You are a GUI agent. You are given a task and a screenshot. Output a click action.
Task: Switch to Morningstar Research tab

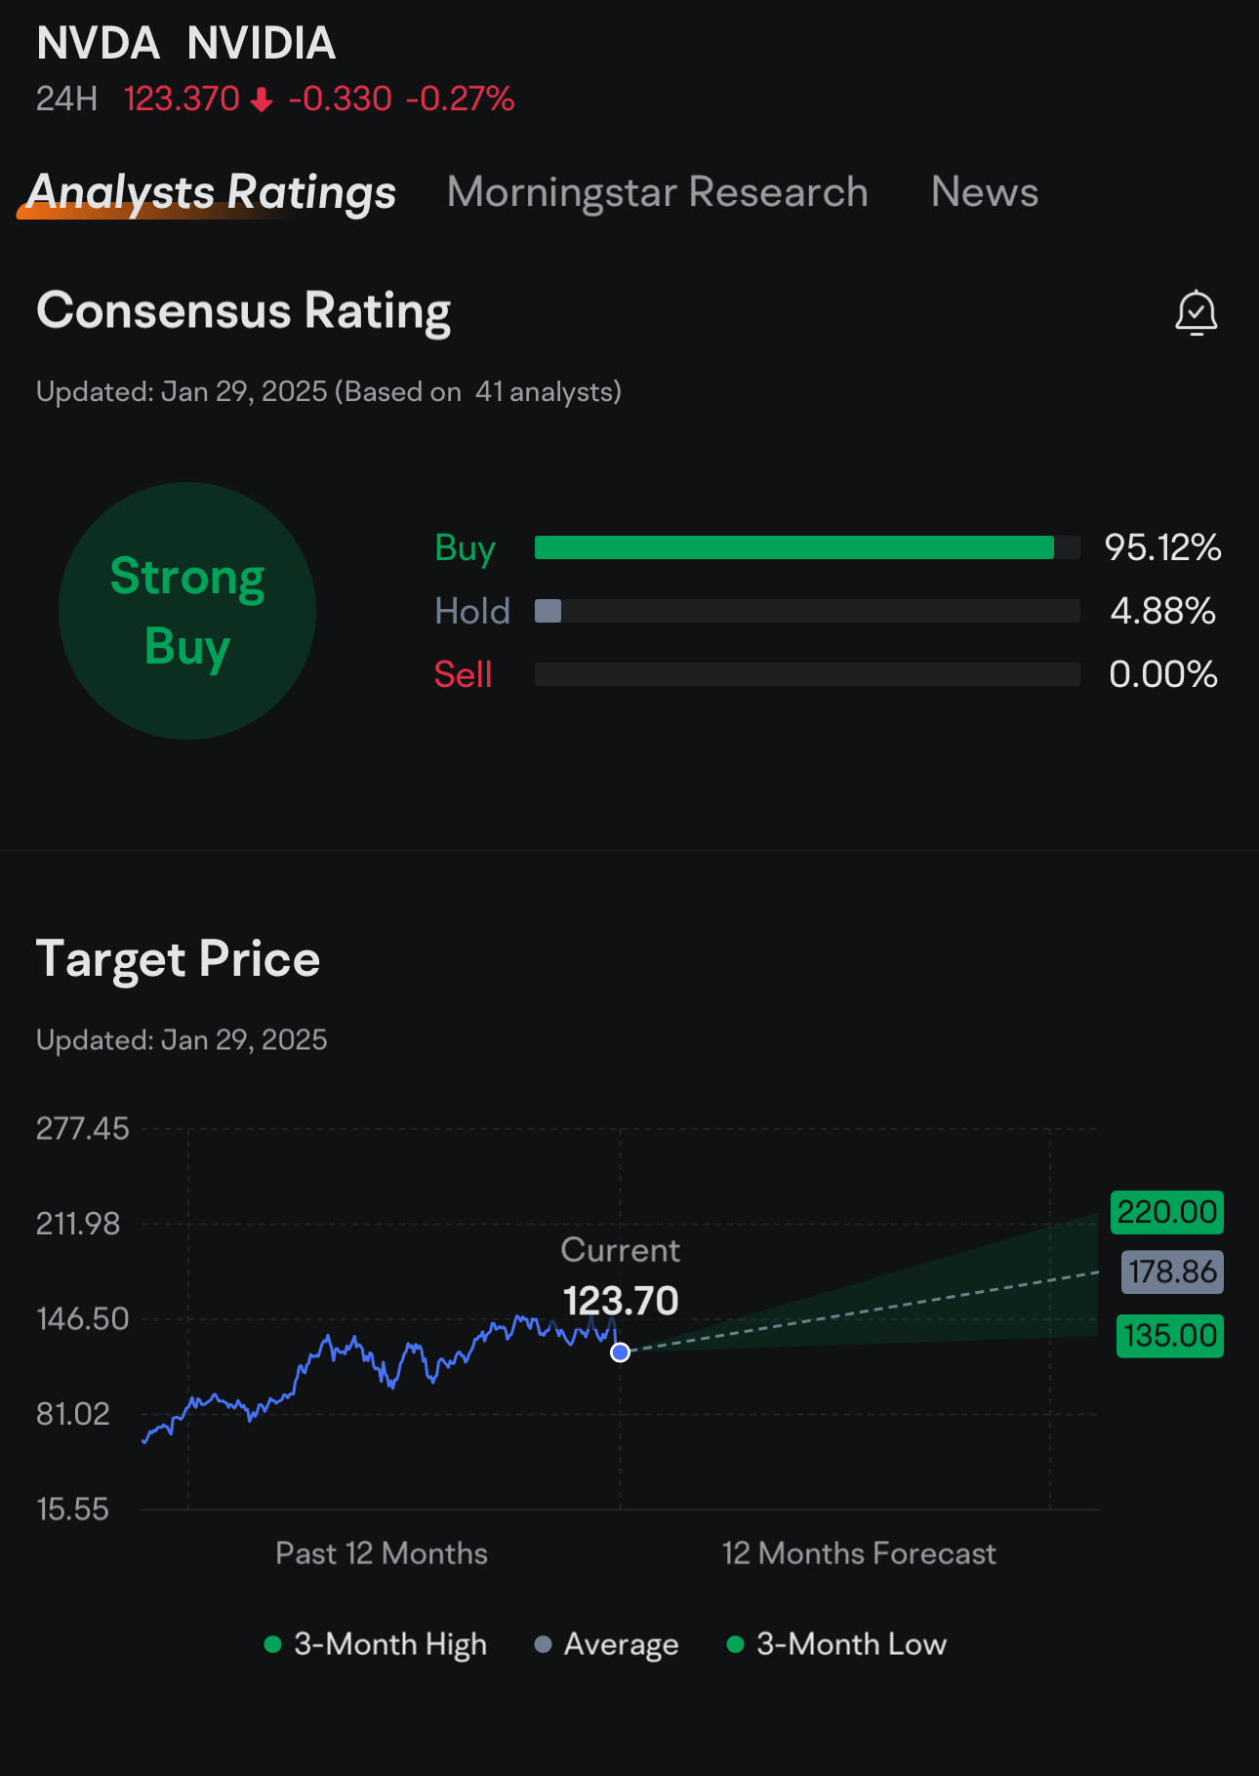point(658,192)
